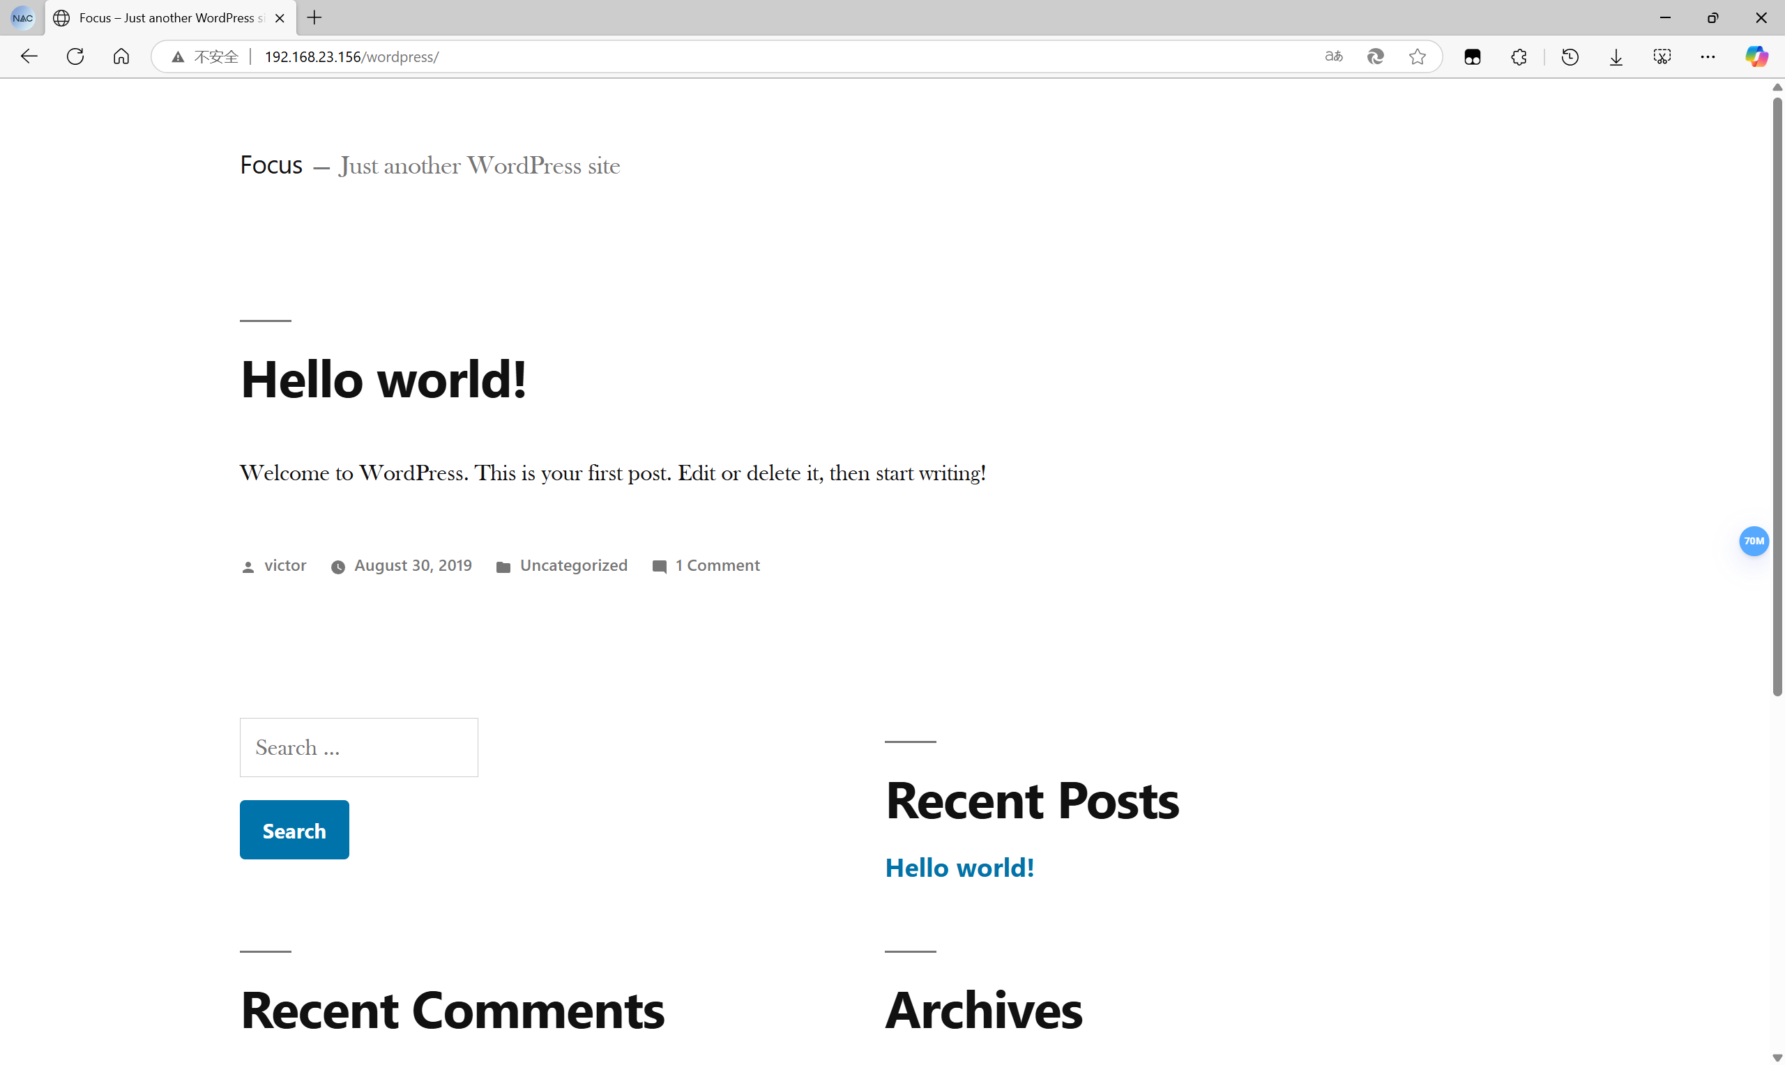Open browser History
Screen dimensions: 1785x1065
point(1570,56)
